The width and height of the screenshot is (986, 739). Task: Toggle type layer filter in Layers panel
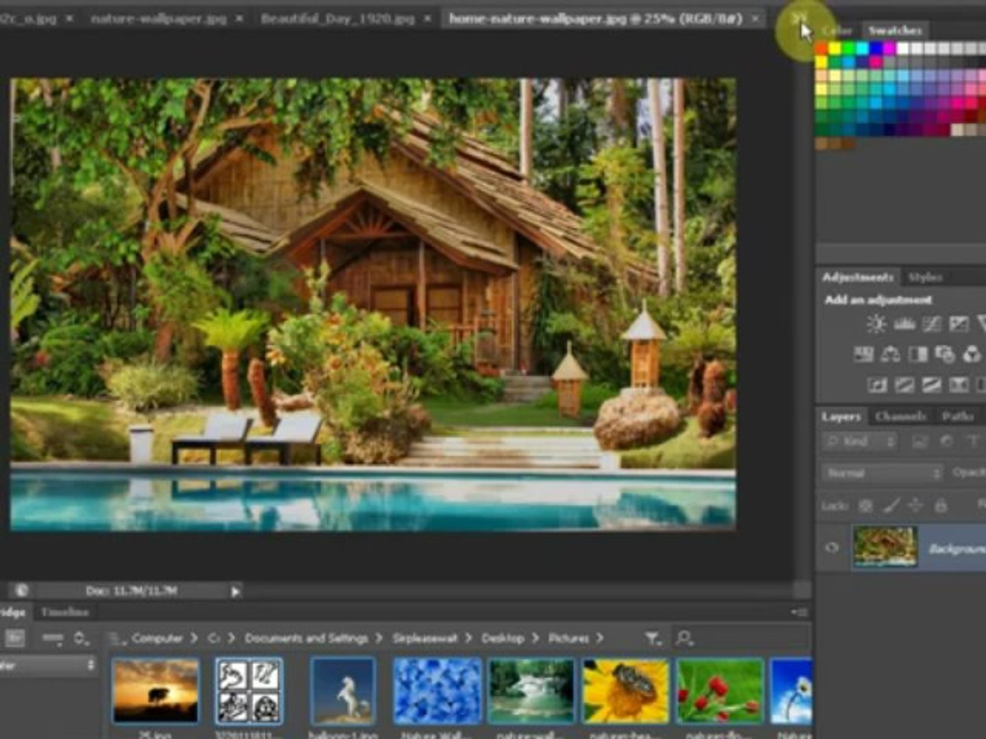point(973,441)
